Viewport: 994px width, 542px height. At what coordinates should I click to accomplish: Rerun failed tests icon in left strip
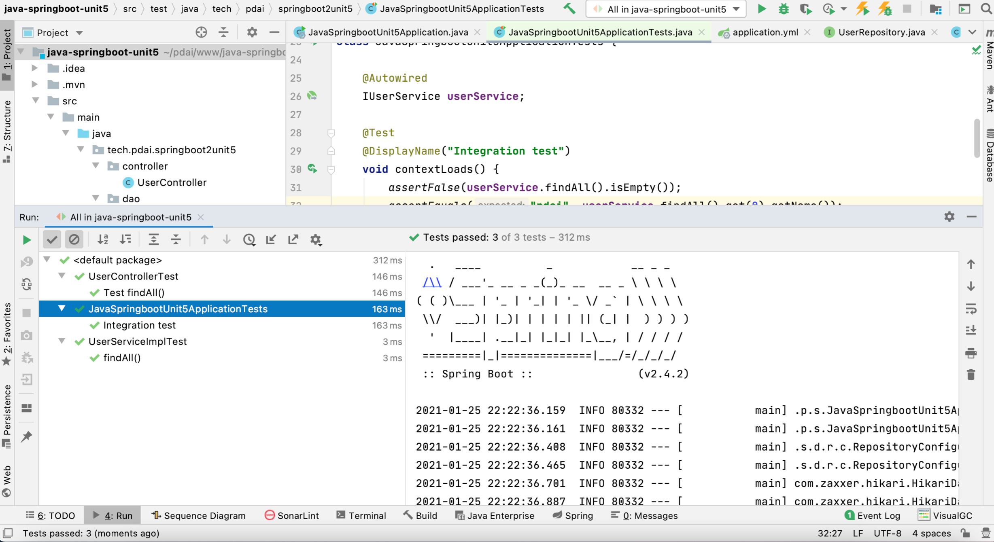[27, 262]
